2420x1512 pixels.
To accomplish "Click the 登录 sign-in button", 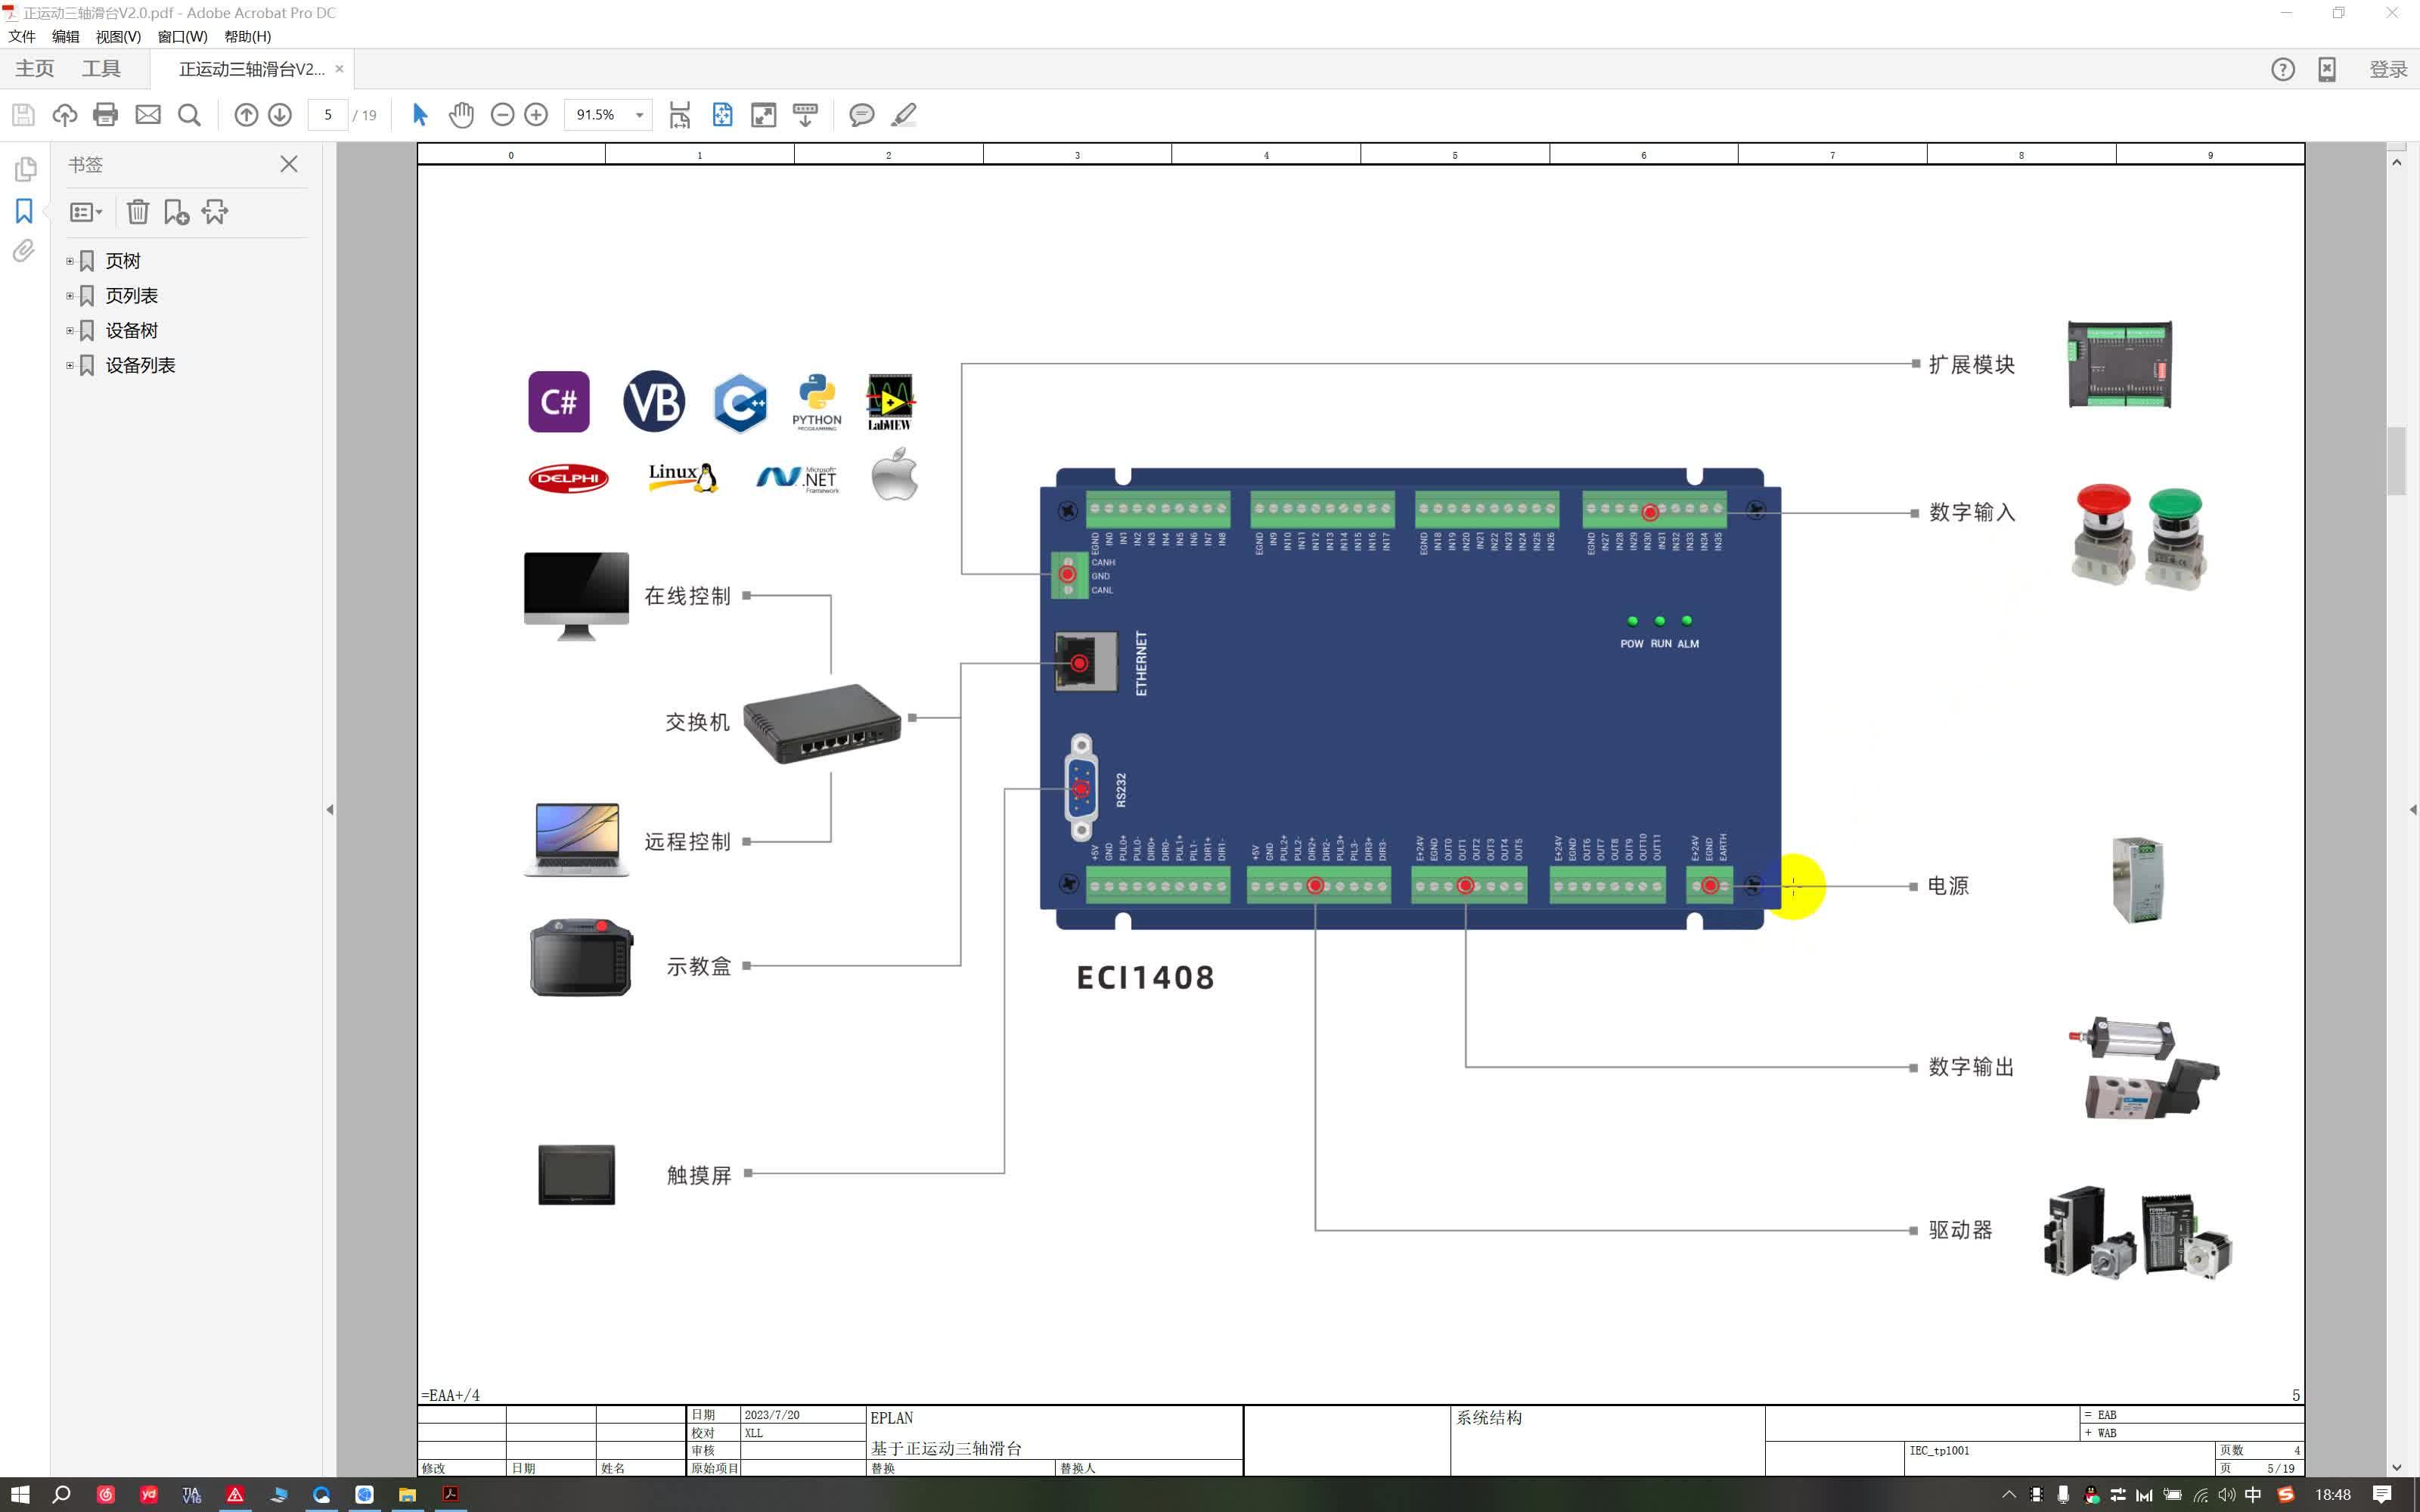I will click(2390, 68).
